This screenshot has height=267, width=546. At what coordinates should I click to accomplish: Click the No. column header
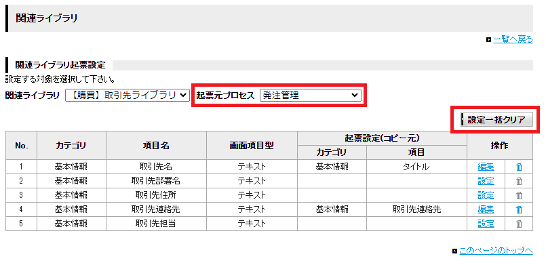click(21, 146)
